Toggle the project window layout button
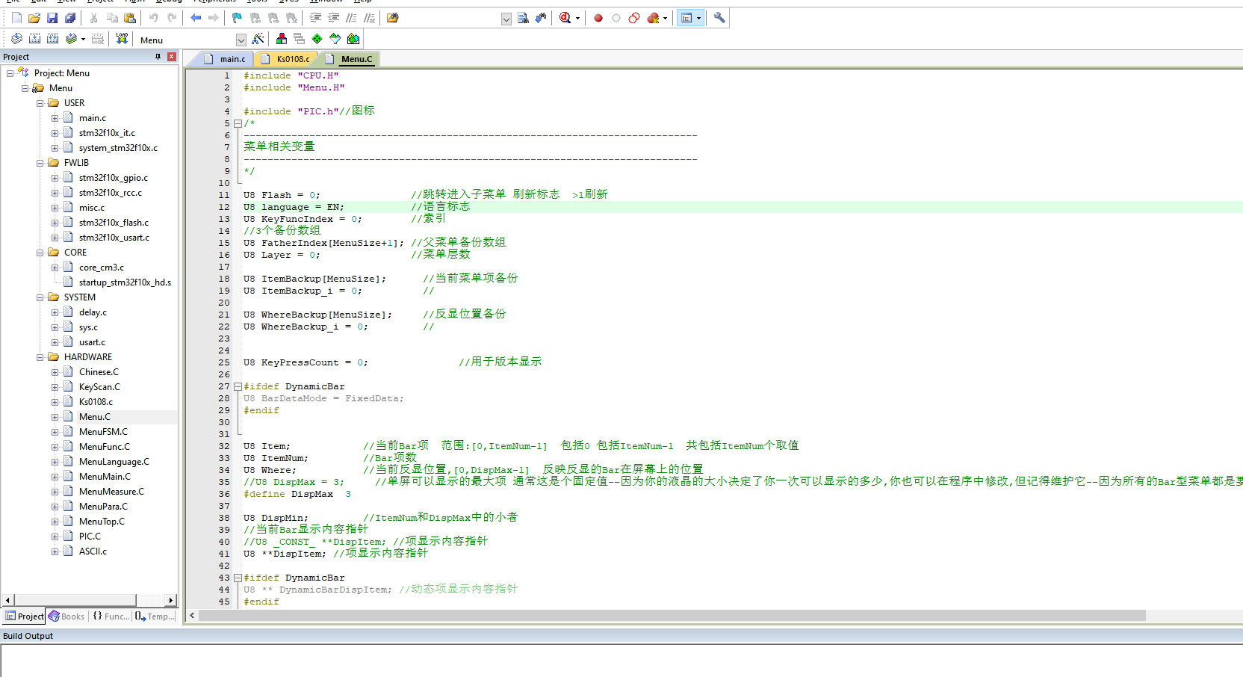This screenshot has height=677, width=1243. click(686, 18)
